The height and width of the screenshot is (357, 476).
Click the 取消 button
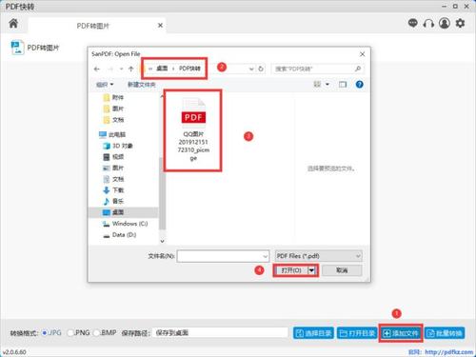click(342, 270)
